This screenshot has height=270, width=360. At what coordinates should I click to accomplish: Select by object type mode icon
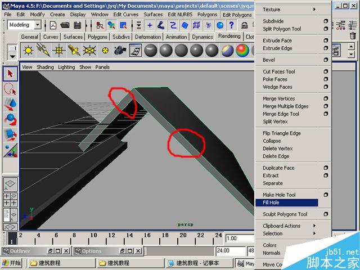pyautogui.click(x=111, y=25)
